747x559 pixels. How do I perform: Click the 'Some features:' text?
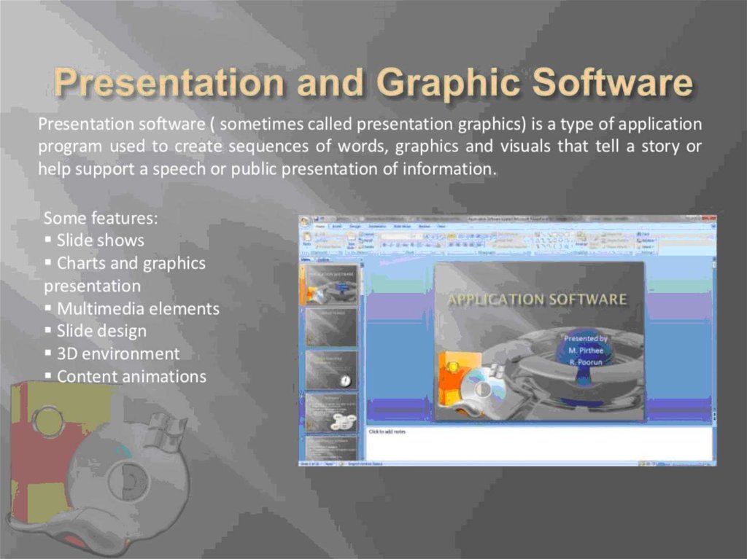coord(101,218)
